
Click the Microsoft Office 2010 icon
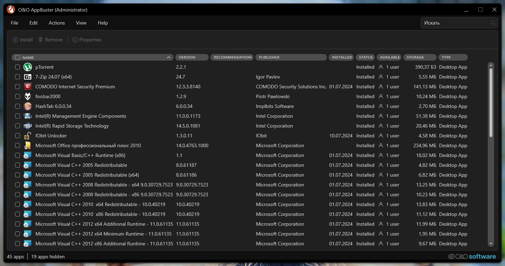click(28, 145)
